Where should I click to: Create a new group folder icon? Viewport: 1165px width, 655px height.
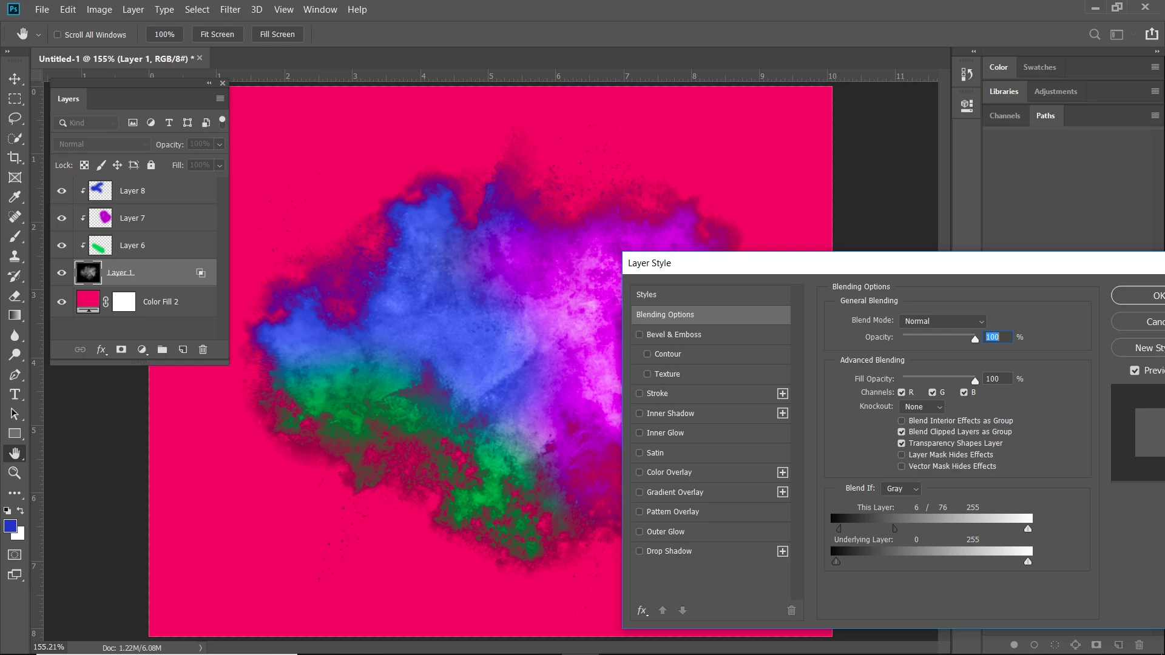click(x=162, y=349)
